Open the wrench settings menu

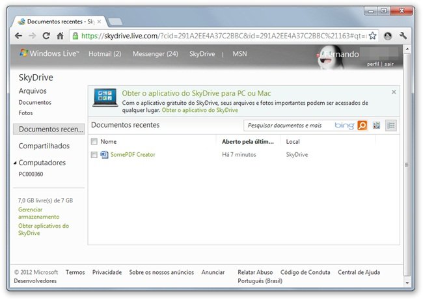pyautogui.click(x=403, y=36)
